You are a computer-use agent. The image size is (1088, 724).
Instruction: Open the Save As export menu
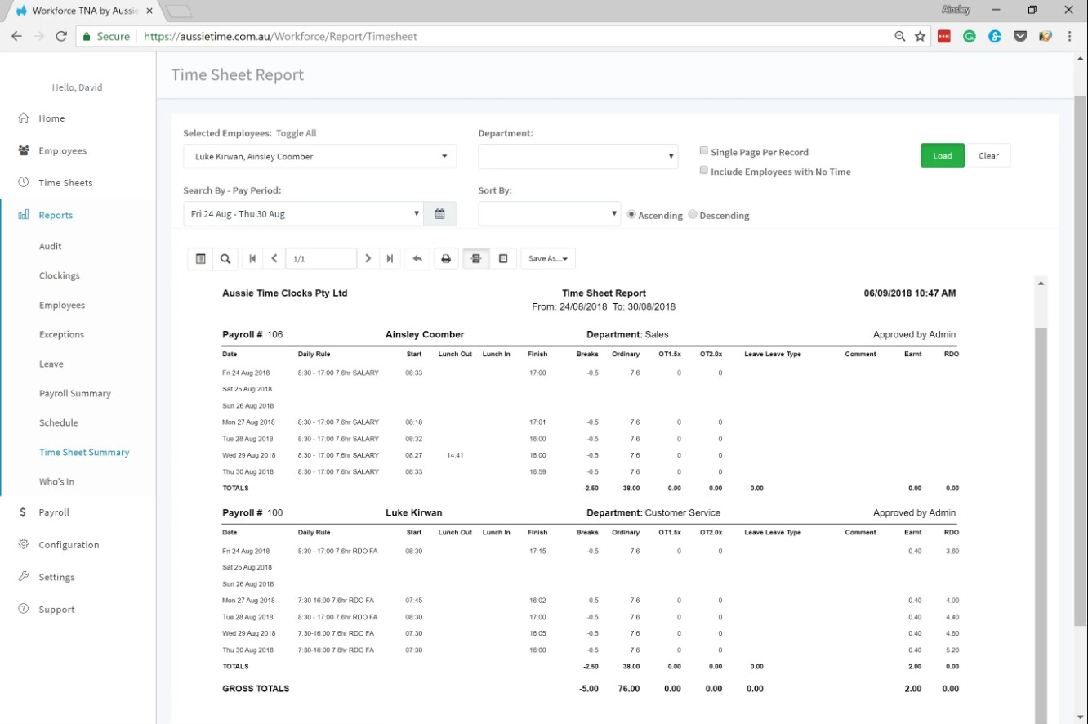click(547, 258)
